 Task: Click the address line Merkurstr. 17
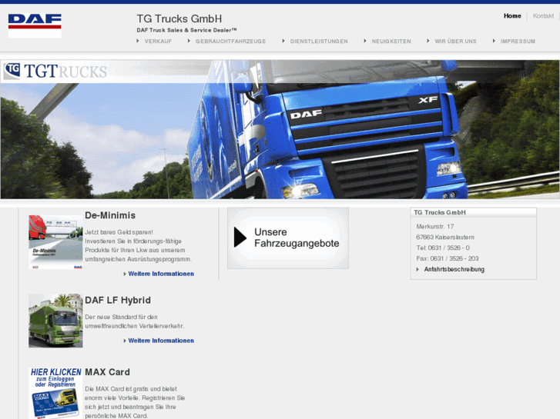(434, 227)
